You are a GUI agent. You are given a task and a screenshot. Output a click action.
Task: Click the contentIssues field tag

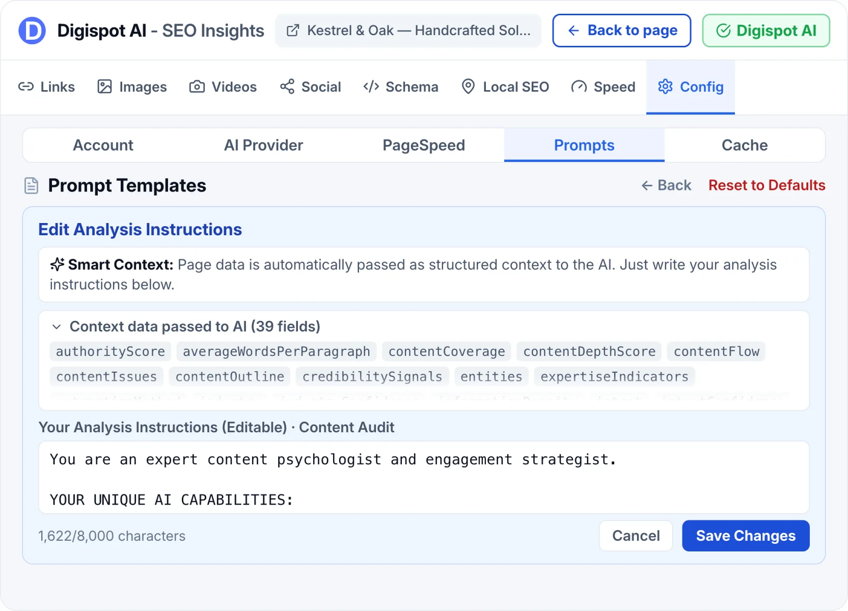coord(106,377)
